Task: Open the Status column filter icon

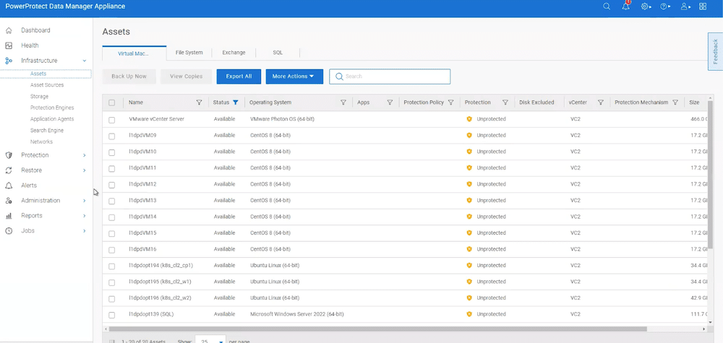Action: (236, 103)
